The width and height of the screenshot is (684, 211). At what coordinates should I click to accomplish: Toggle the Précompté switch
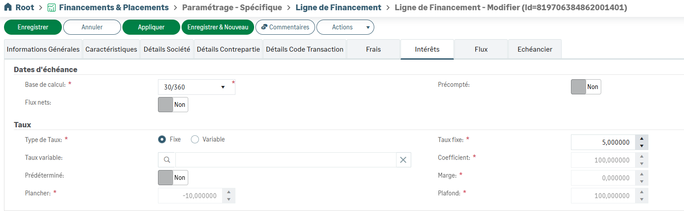(x=586, y=87)
